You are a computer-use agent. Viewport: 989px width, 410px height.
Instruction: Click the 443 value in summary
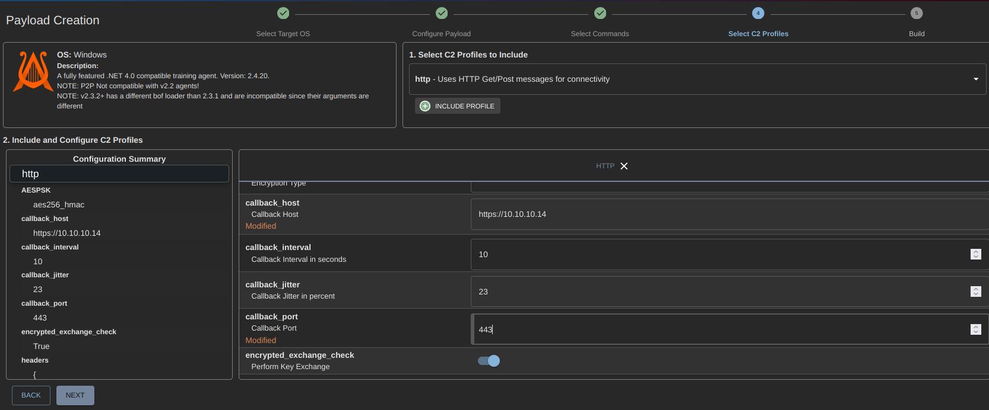[40, 318]
